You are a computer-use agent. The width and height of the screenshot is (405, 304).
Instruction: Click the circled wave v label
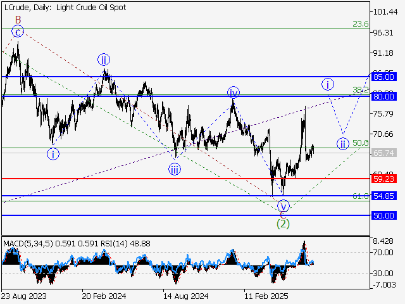pos(283,205)
